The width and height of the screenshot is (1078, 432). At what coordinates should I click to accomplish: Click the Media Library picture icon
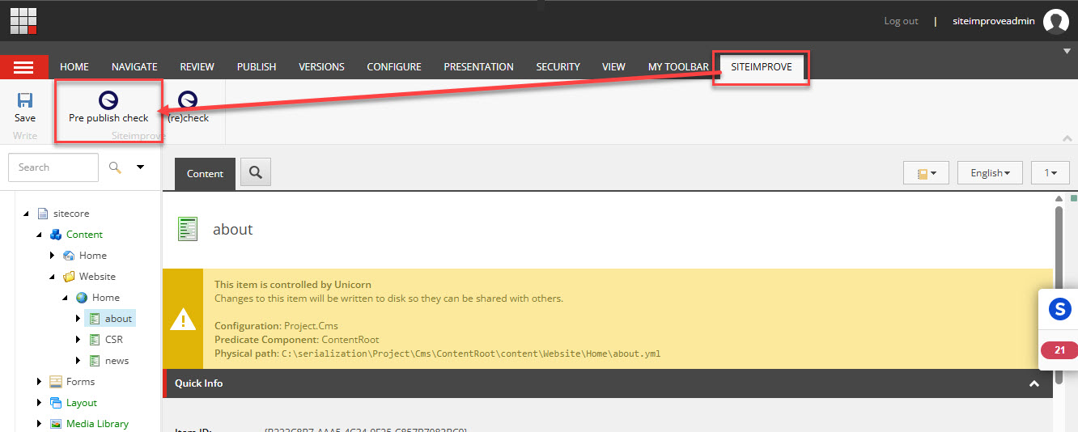click(x=56, y=424)
